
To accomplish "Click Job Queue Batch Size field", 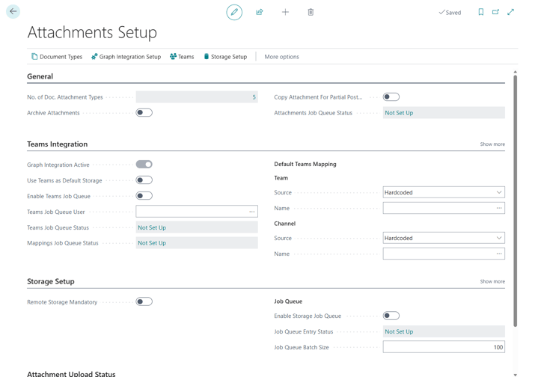I will coord(444,347).
